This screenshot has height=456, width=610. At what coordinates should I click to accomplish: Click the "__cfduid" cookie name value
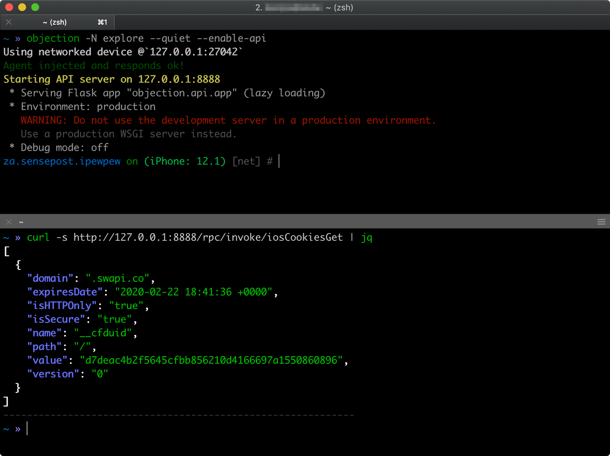tap(103, 333)
